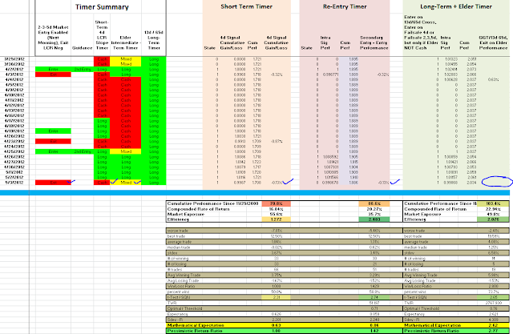Select the yellow Mixed cell for 5/3/2012
The image size is (513, 334).
[126, 183]
